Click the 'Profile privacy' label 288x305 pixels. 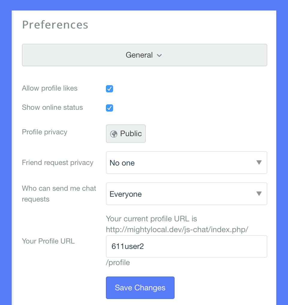tap(45, 132)
